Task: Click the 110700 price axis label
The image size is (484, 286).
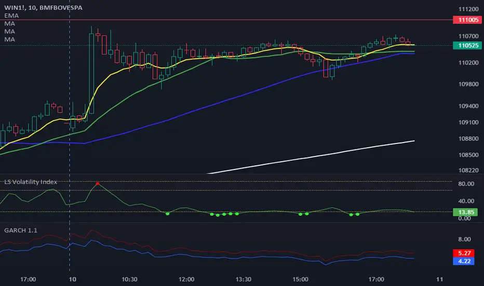Action: tap(468, 36)
